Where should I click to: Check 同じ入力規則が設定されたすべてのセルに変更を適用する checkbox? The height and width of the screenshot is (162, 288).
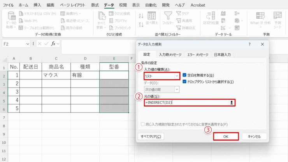(143, 124)
